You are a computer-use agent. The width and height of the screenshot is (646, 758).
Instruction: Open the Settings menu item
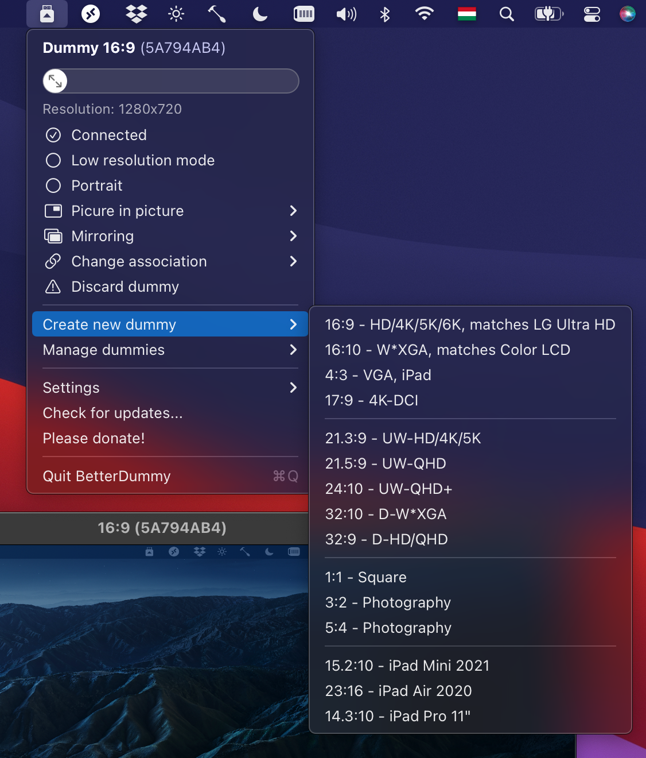click(x=170, y=388)
